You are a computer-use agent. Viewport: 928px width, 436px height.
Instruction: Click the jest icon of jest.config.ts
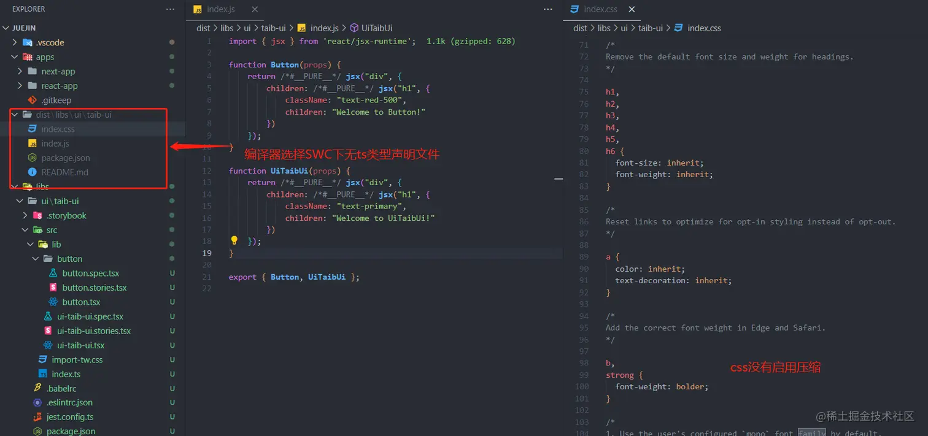(x=37, y=417)
